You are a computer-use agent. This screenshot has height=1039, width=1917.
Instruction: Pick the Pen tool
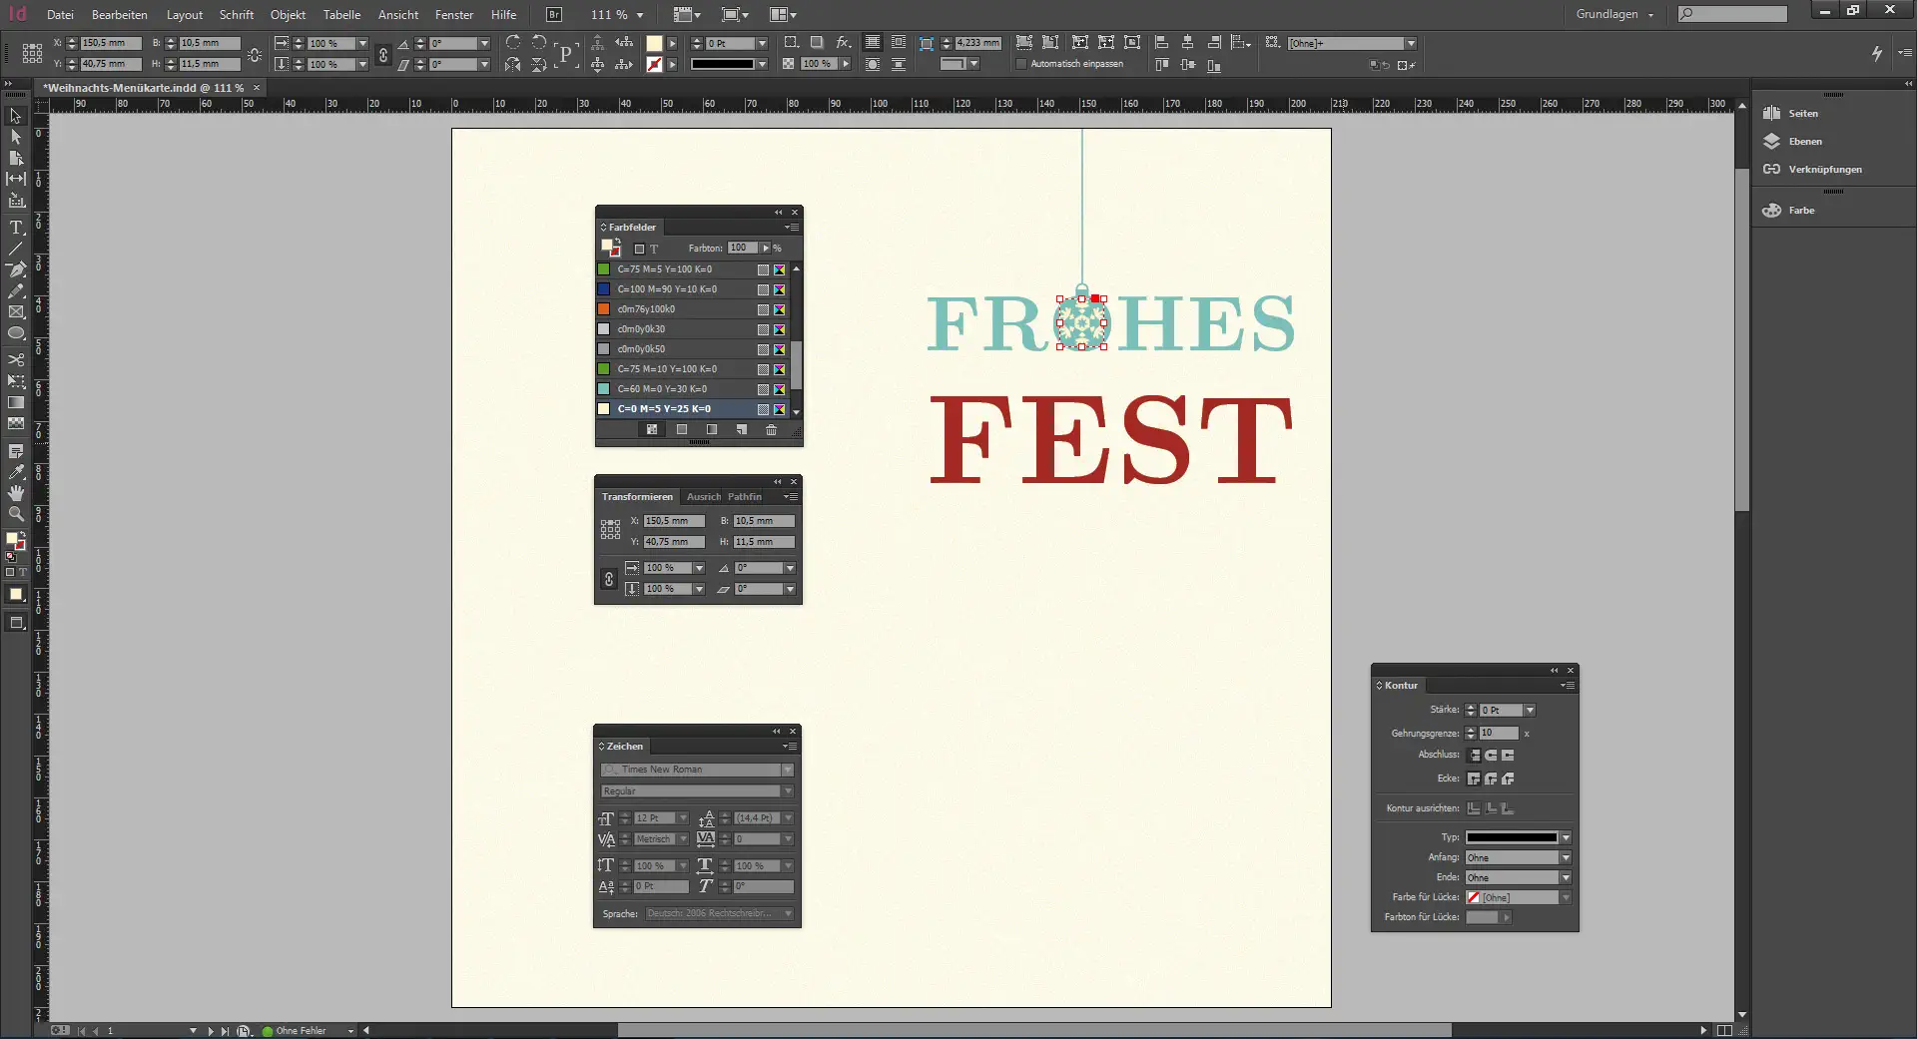point(16,269)
